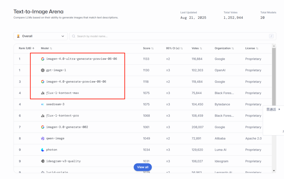Click the triangle icon beside flux-1-kontext-pro
Image resolution: width=284 pixels, height=179 pixels.
coord(43,116)
